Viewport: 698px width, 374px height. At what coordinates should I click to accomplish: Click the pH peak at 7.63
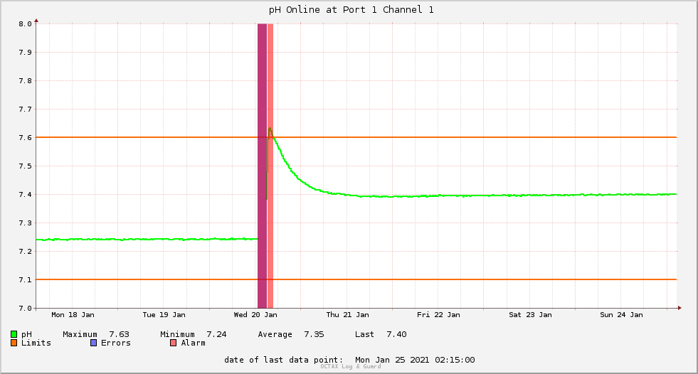point(270,129)
